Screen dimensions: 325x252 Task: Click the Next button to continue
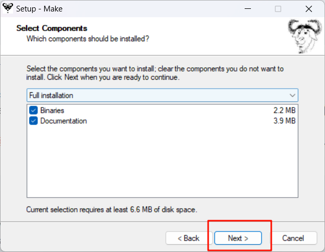click(238, 238)
